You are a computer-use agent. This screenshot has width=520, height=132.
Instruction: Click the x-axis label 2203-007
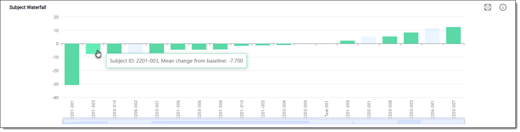click(x=454, y=109)
